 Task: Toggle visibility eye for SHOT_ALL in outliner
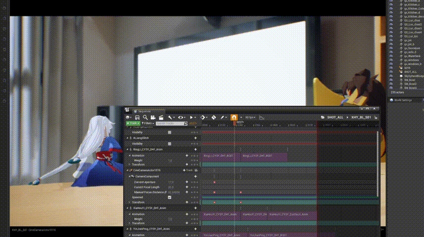click(x=391, y=72)
